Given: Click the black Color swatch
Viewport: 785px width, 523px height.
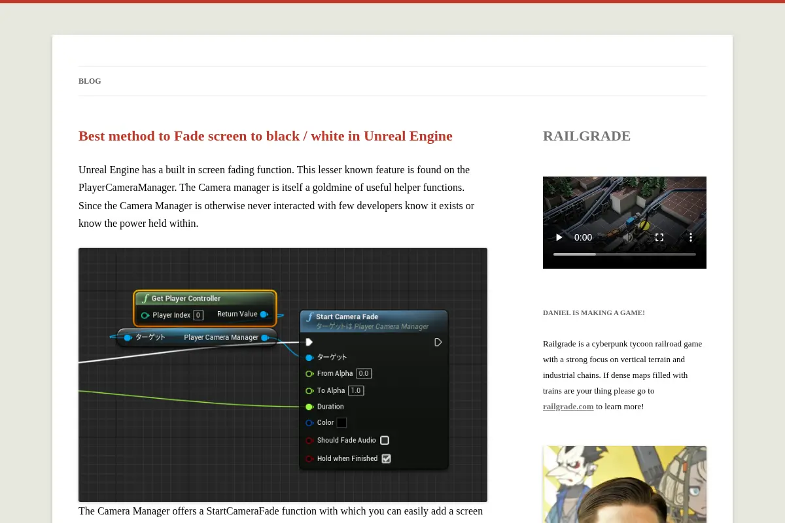Looking at the screenshot, I should pyautogui.click(x=341, y=423).
